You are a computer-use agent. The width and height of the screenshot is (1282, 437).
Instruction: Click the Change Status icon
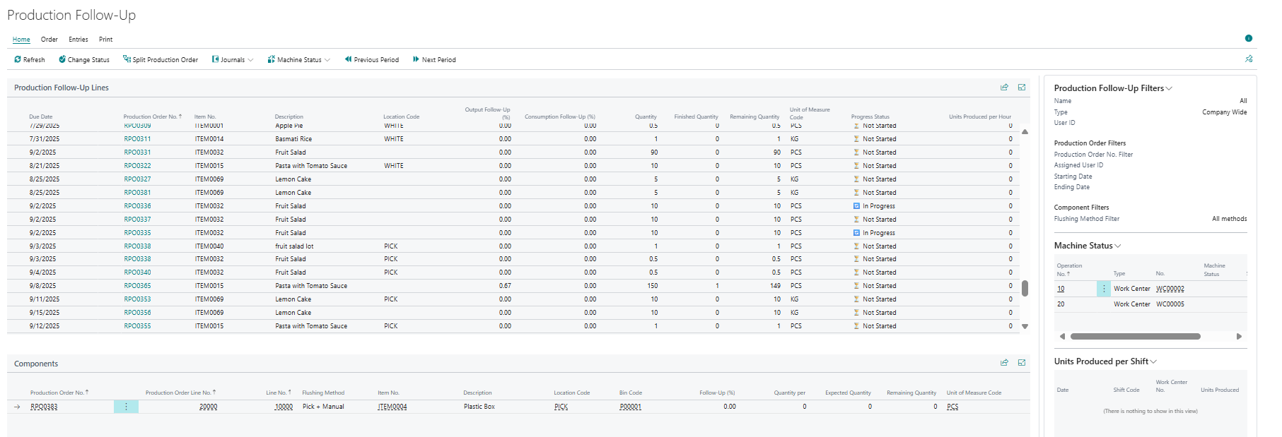pos(62,60)
